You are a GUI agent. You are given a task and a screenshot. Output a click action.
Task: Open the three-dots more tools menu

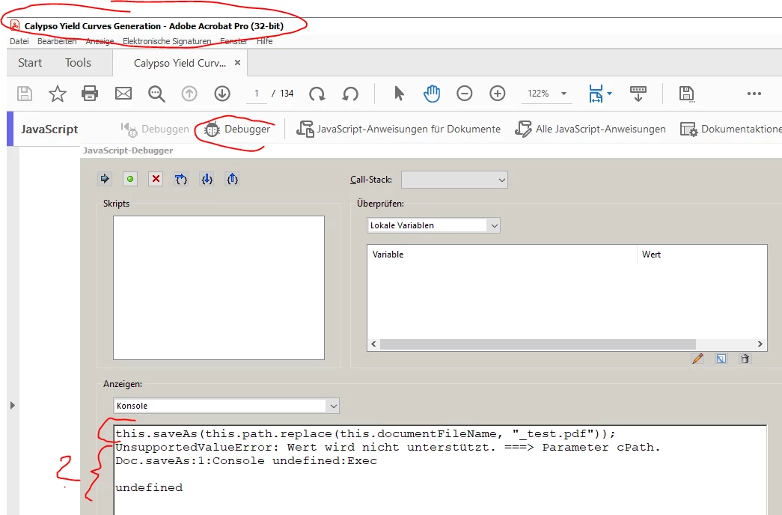click(x=754, y=94)
